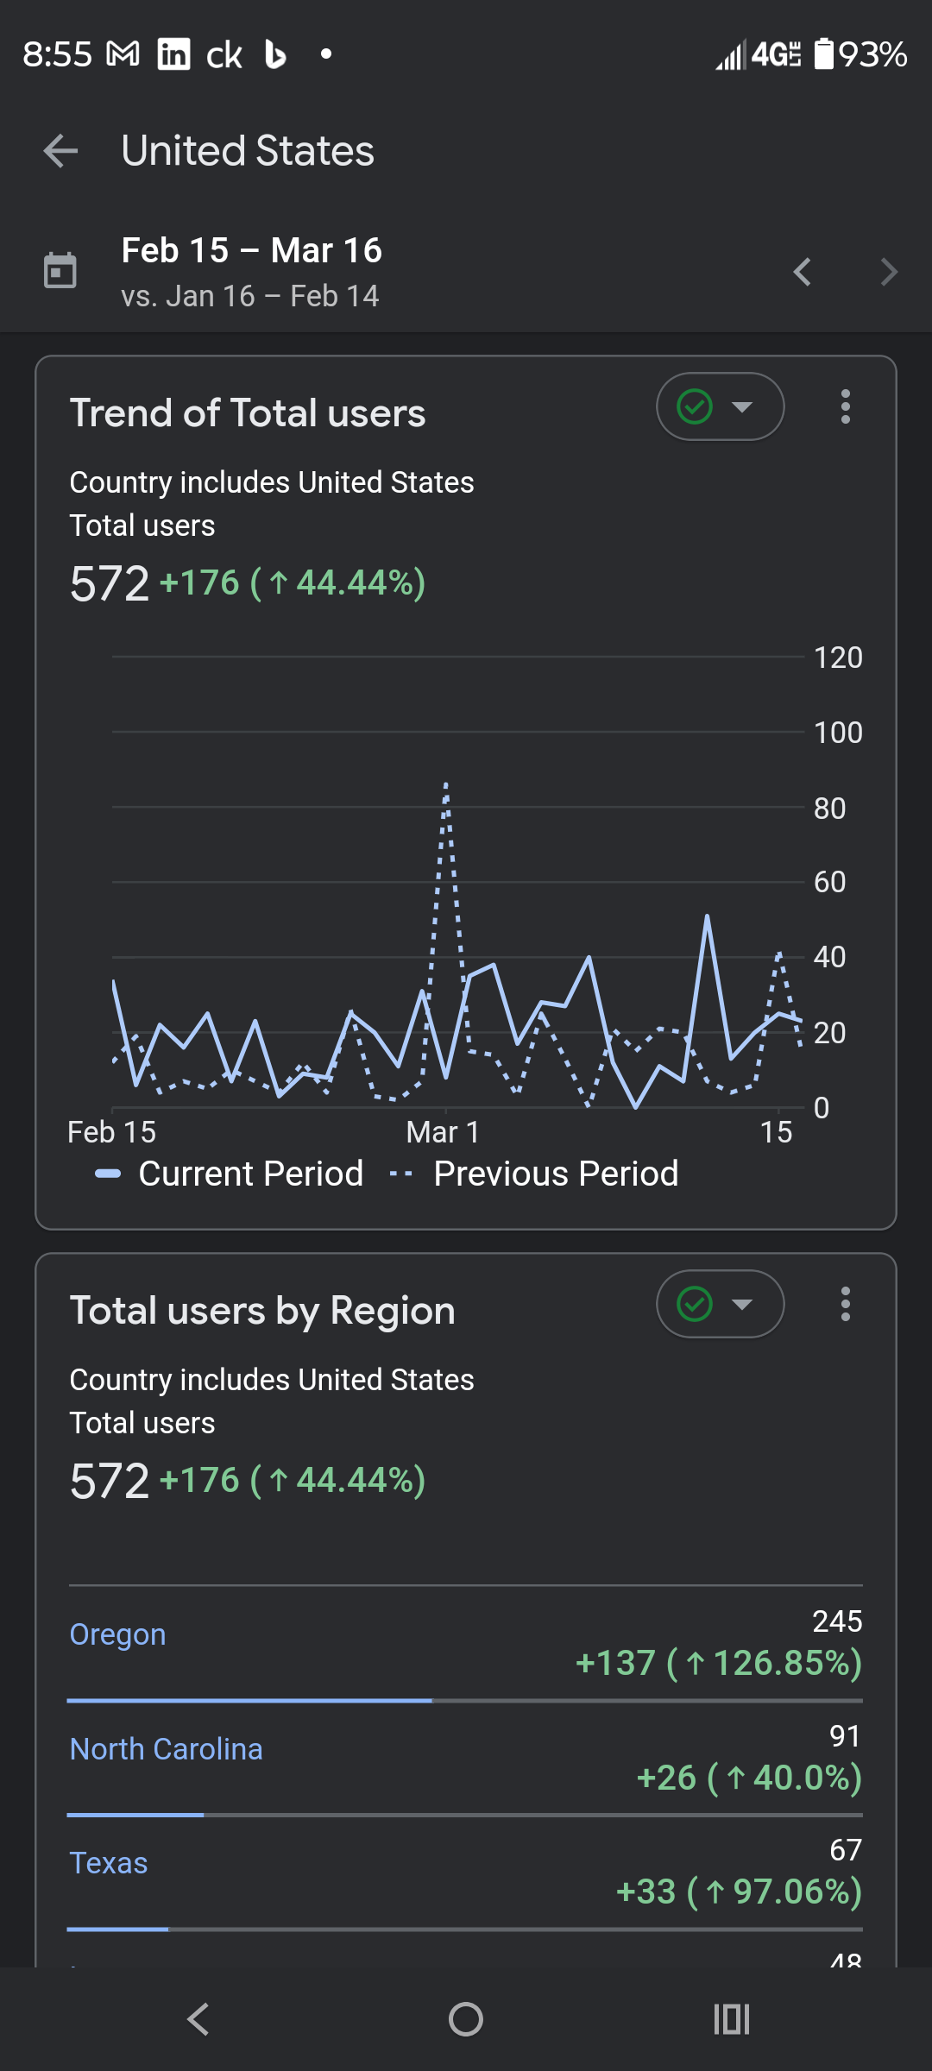Expand dropdown arrow on Trend of Total users
Screen dimensions: 932x2071
[742, 406]
